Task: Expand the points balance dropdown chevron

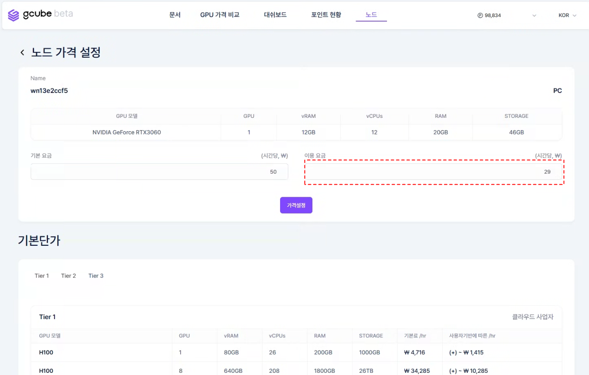Action: (534, 15)
